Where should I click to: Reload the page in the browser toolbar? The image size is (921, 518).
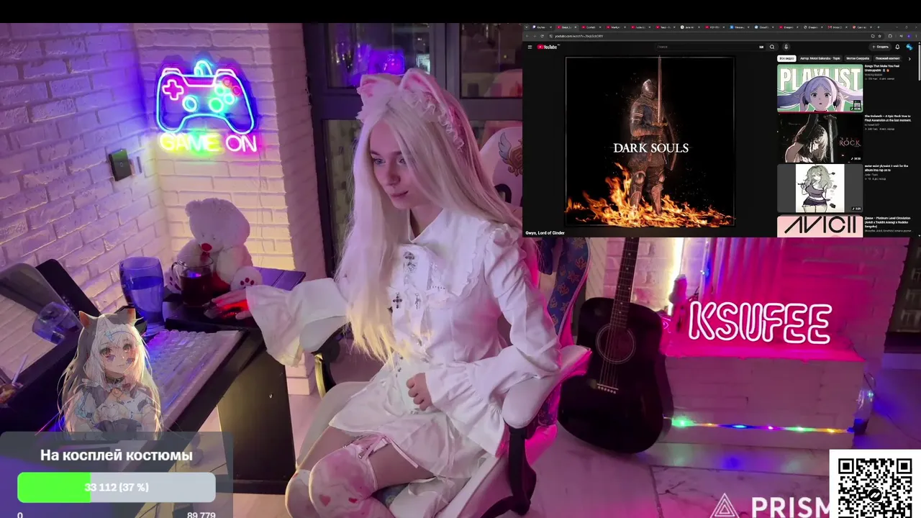coord(543,36)
